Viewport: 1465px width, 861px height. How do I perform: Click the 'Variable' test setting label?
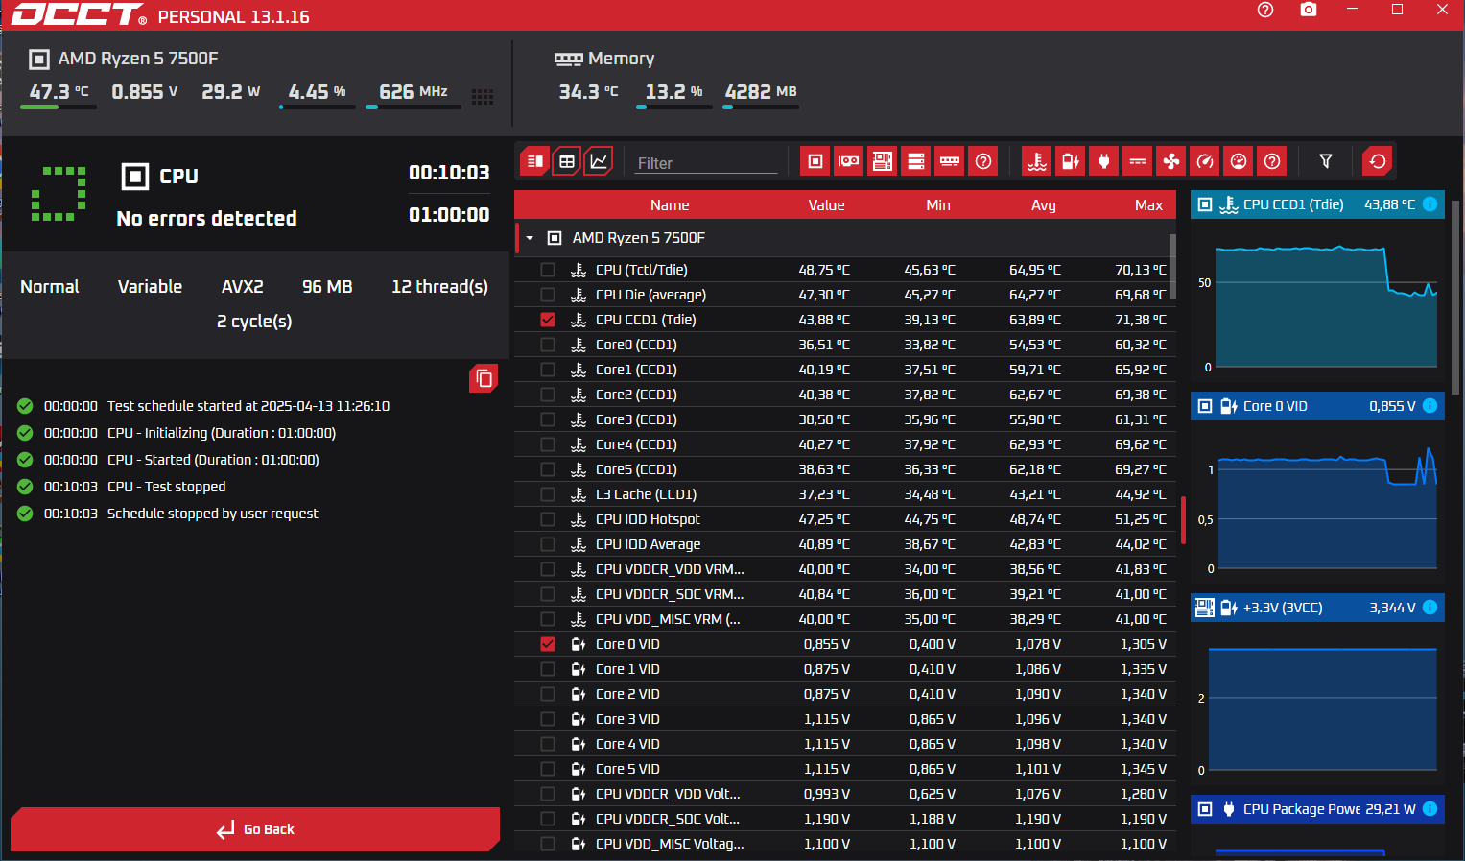tap(150, 287)
